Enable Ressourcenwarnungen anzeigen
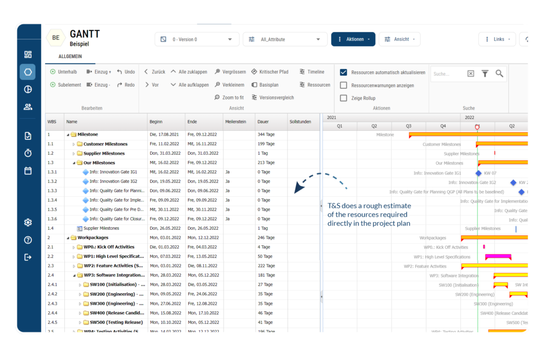 (343, 85)
